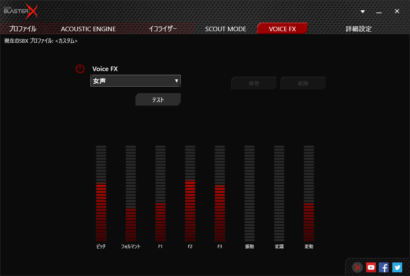
Task: Toggle the Voice FX power icon
Action: click(x=80, y=69)
